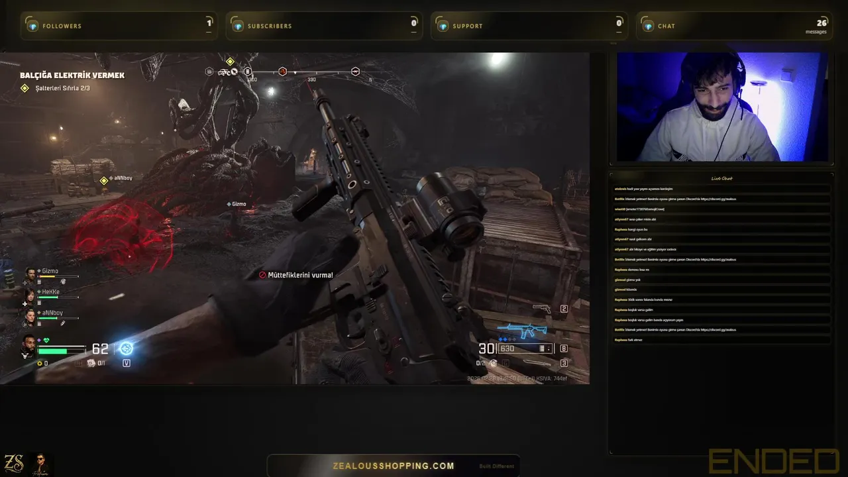Click the aNNboy waypoint diamond in the world
Image resolution: width=848 pixels, height=477 pixels.
tap(104, 180)
